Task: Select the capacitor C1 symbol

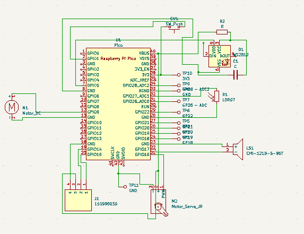Action: point(236,75)
